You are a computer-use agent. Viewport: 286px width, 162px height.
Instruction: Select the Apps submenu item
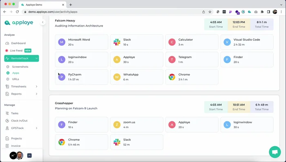16,73
